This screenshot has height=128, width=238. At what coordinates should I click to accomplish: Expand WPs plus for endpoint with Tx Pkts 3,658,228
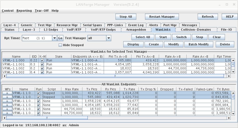point(7,101)
